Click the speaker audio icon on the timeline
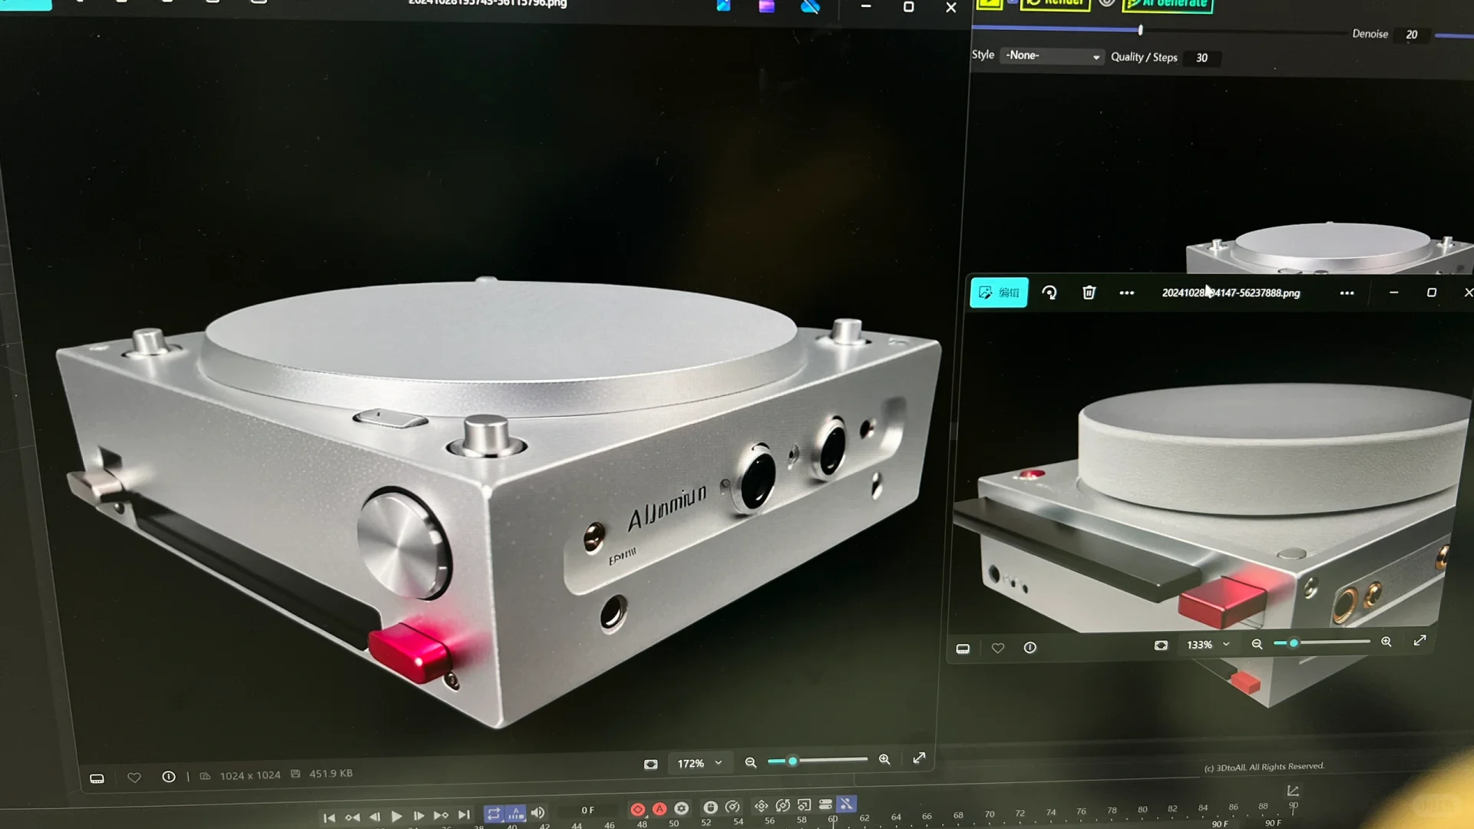The image size is (1474, 829). pos(537,812)
